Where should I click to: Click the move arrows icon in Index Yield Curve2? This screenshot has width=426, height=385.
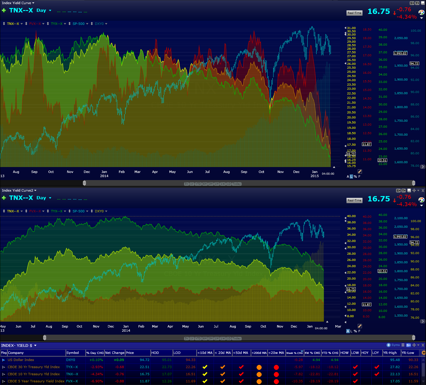(414, 190)
